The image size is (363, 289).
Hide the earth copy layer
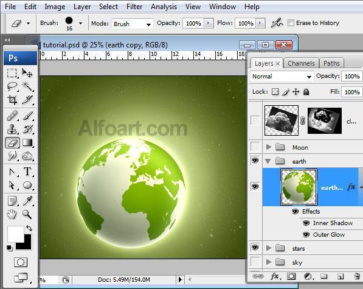coord(255,187)
